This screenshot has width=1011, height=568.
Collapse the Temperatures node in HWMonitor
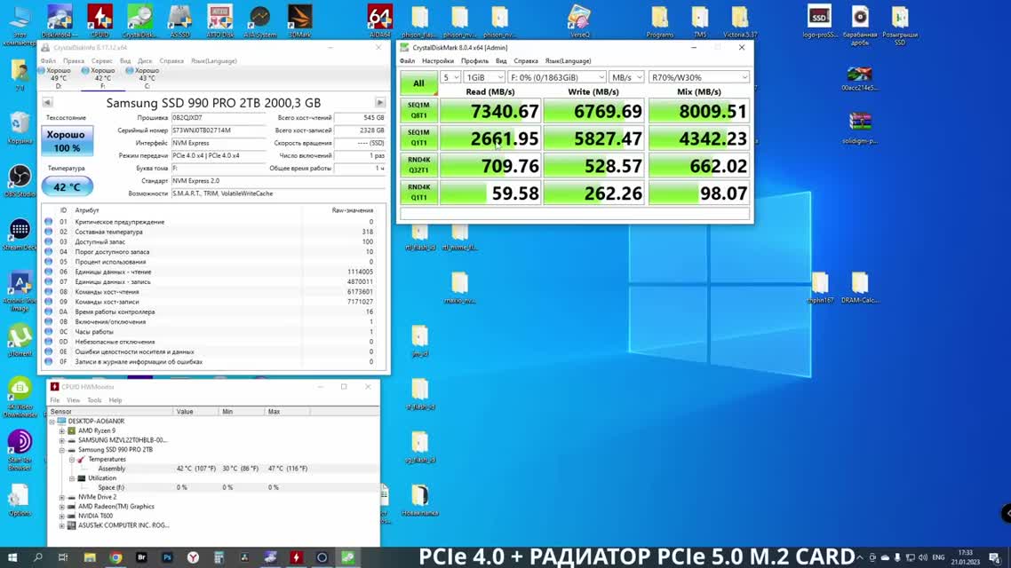pos(72,459)
